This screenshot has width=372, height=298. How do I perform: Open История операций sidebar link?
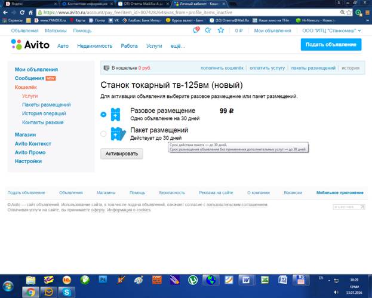44,113
